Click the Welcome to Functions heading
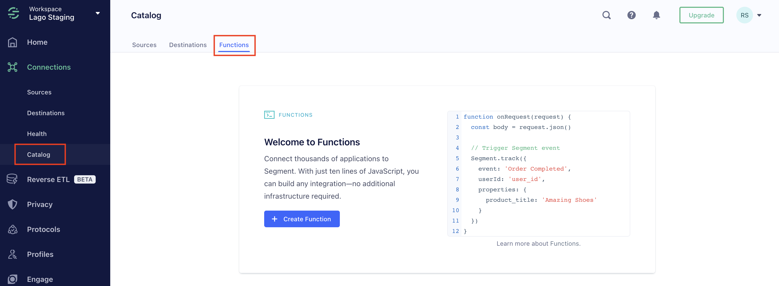The image size is (779, 286). 312,142
